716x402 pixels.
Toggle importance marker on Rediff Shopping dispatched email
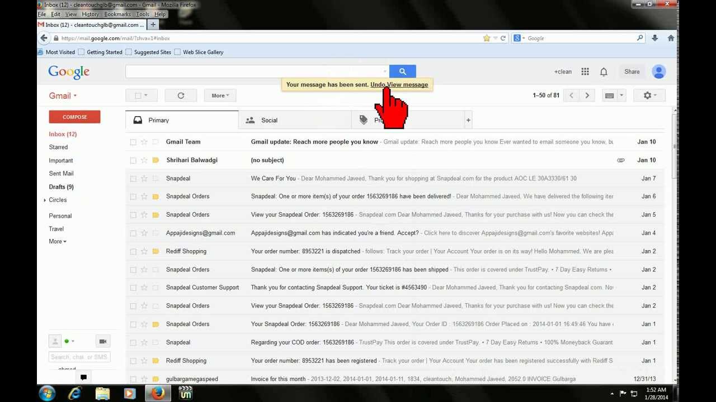click(x=156, y=251)
